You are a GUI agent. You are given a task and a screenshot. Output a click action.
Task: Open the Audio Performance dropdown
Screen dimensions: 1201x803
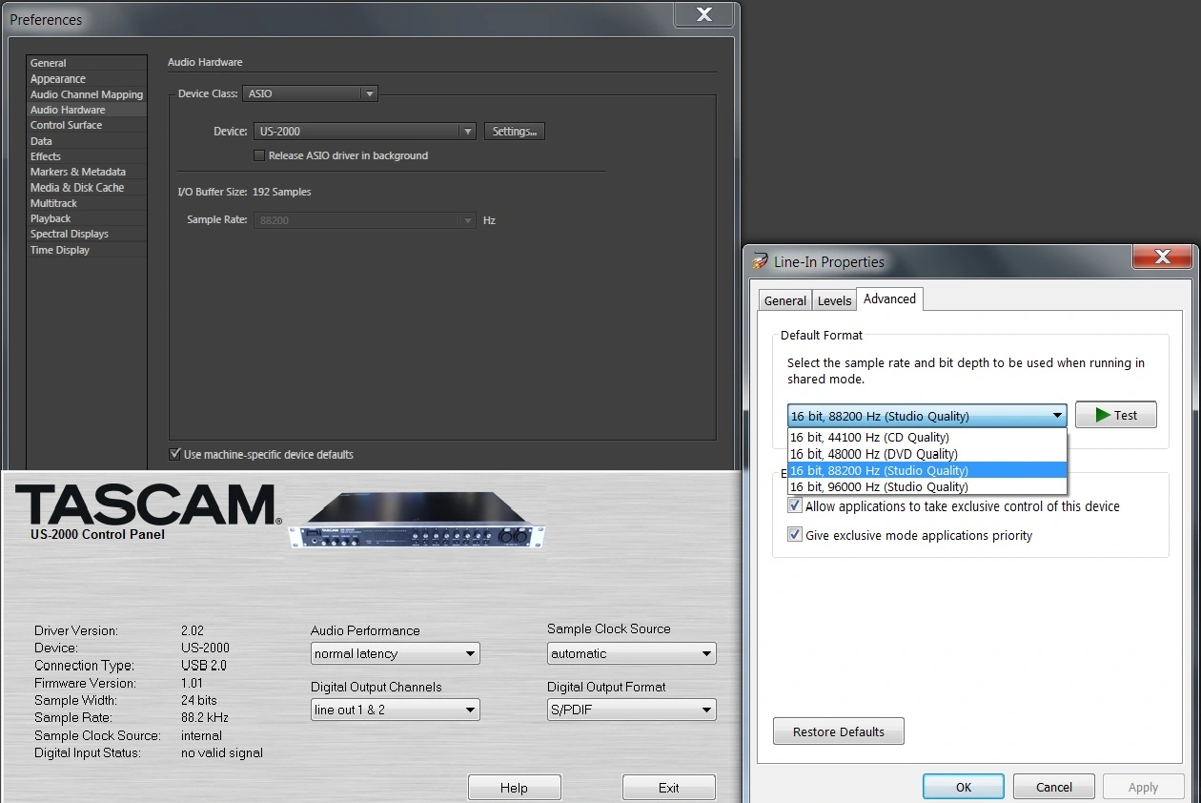(x=396, y=653)
